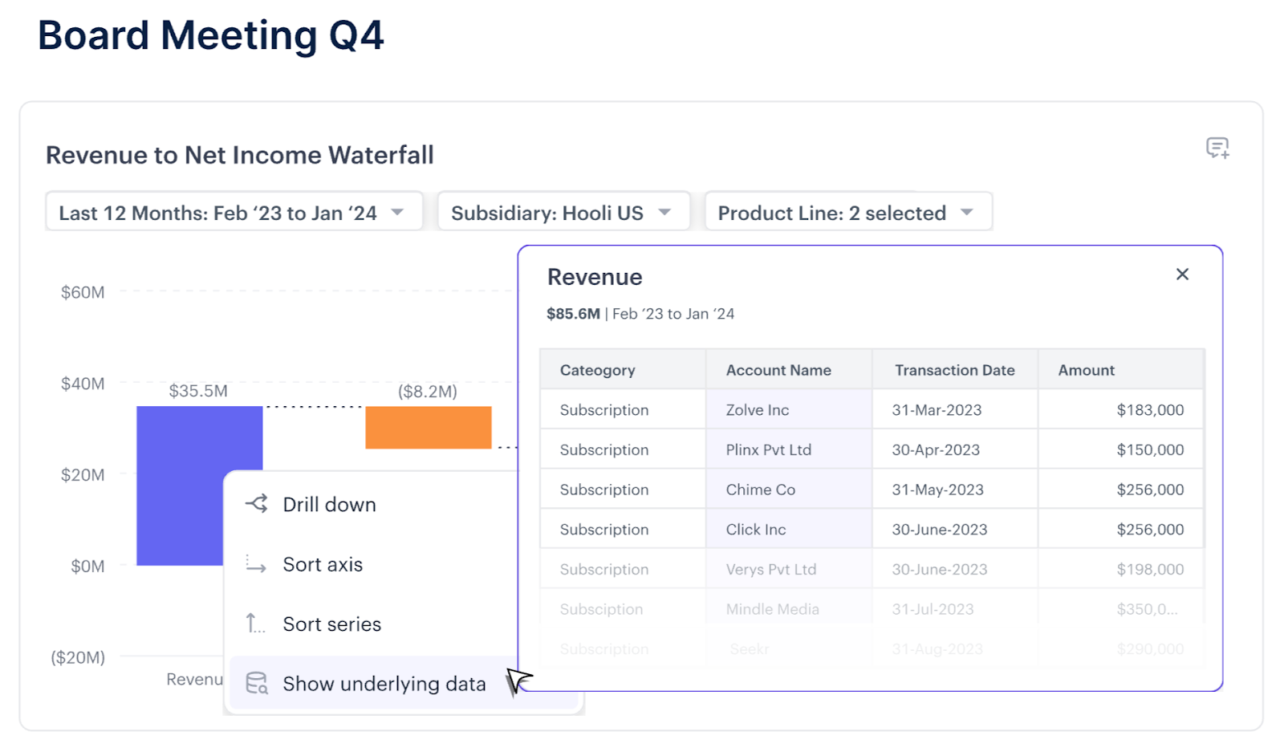Close the Revenue underlying data popup
This screenshot has height=752, width=1284.
tap(1181, 274)
